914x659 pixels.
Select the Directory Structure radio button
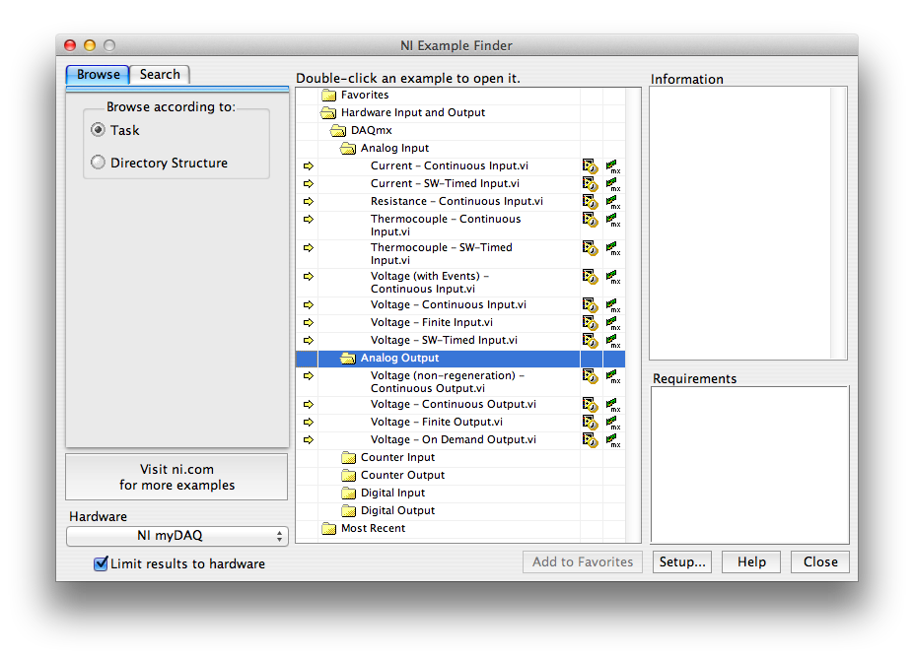point(98,163)
